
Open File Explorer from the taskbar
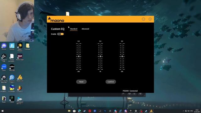tap(69, 111)
